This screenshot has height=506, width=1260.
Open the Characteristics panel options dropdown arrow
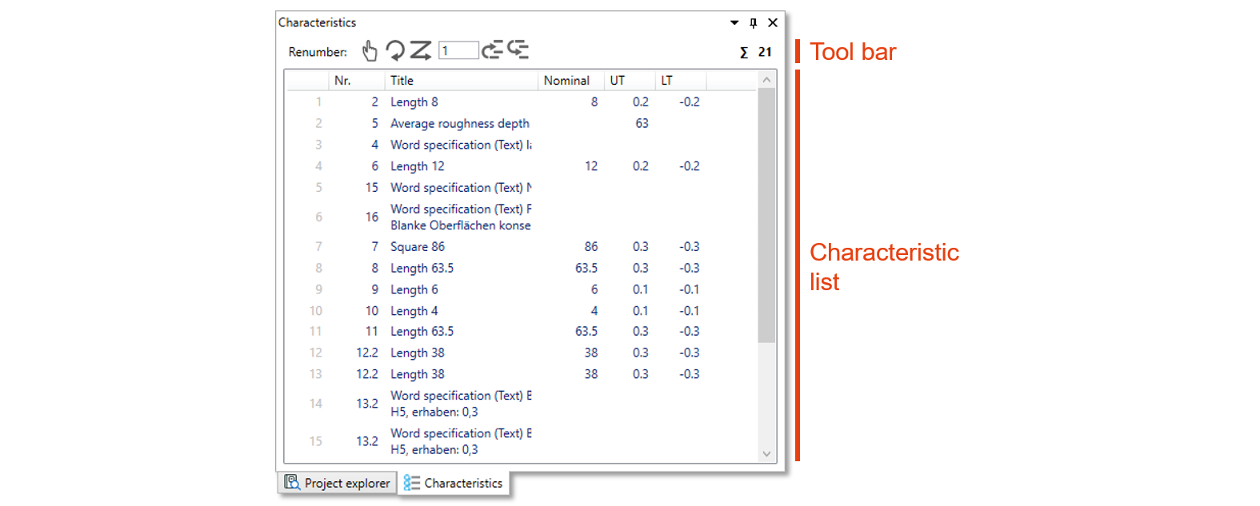point(734,23)
